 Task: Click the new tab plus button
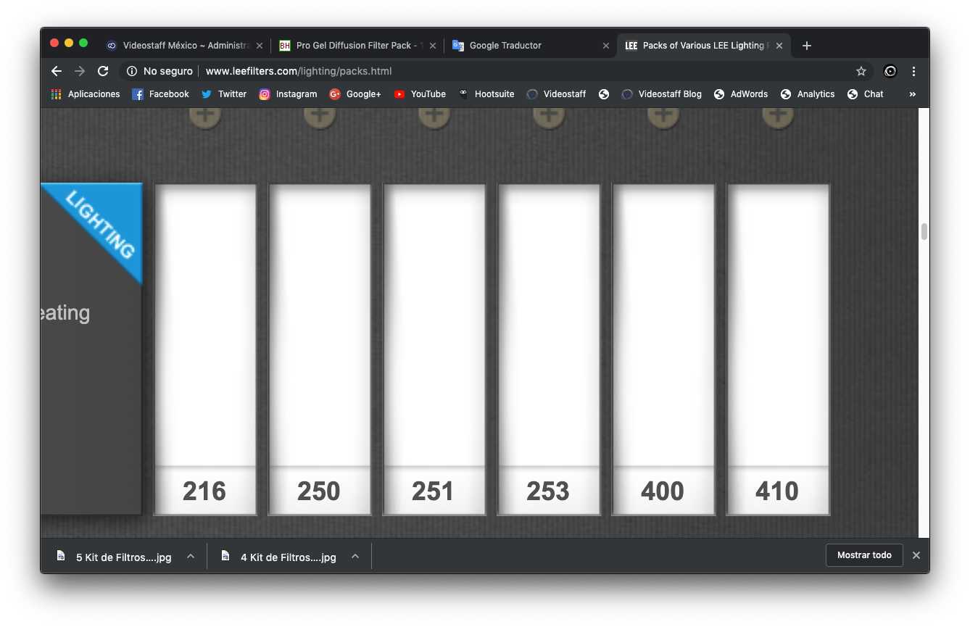click(807, 46)
